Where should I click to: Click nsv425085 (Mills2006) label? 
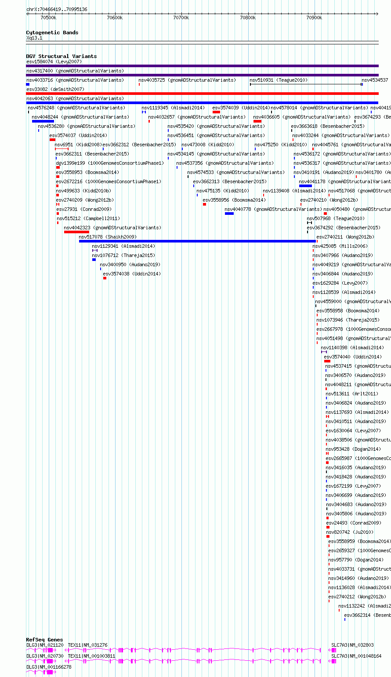[340, 246]
